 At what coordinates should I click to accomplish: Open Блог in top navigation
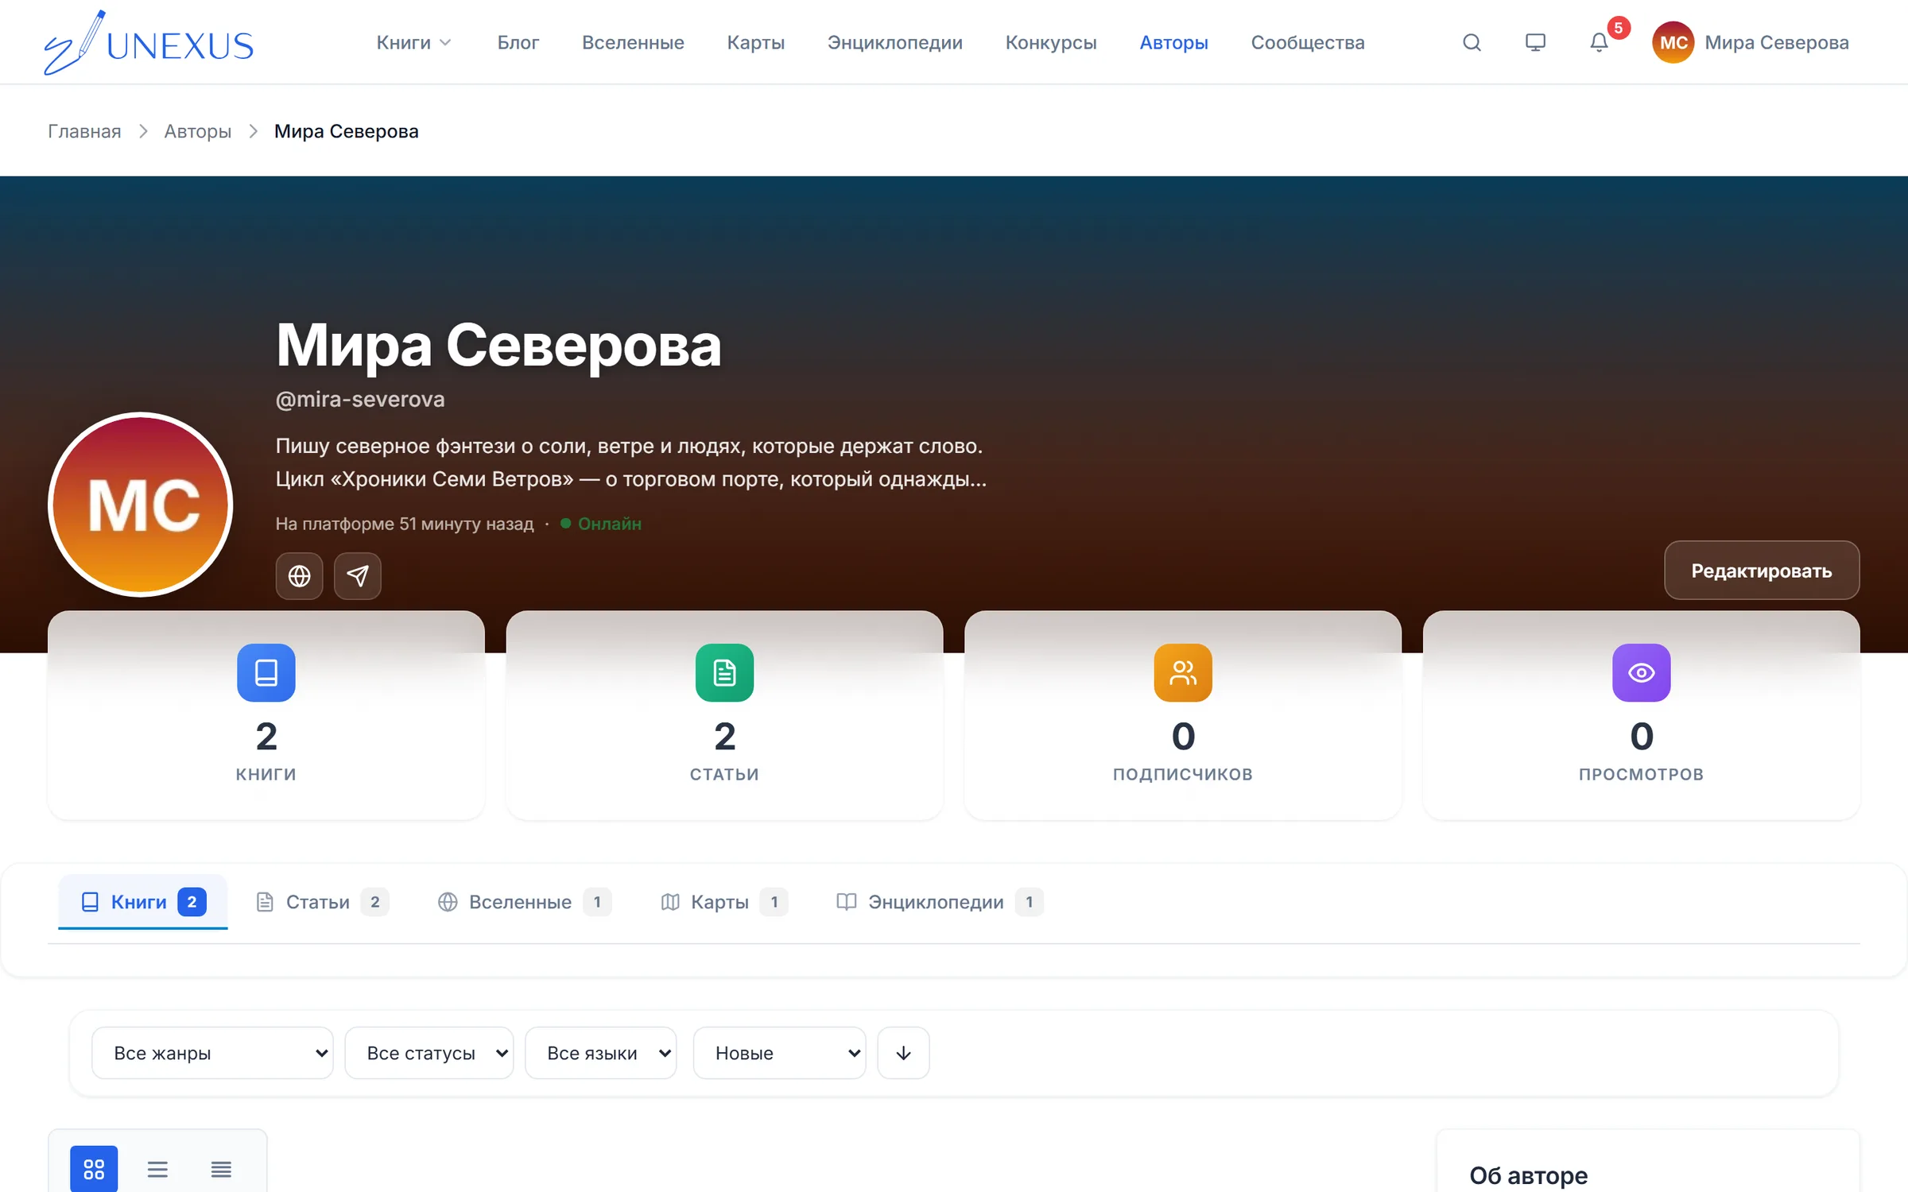pyautogui.click(x=518, y=42)
